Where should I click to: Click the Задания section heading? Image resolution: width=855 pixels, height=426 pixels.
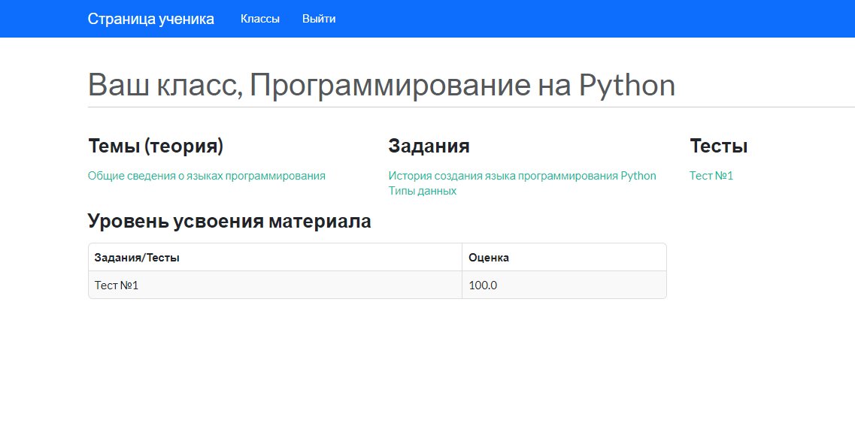coord(429,146)
